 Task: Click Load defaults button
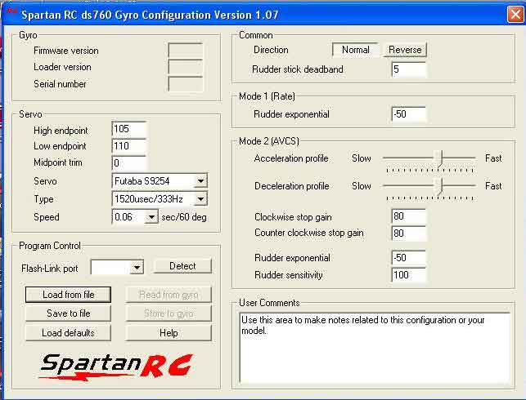(68, 333)
